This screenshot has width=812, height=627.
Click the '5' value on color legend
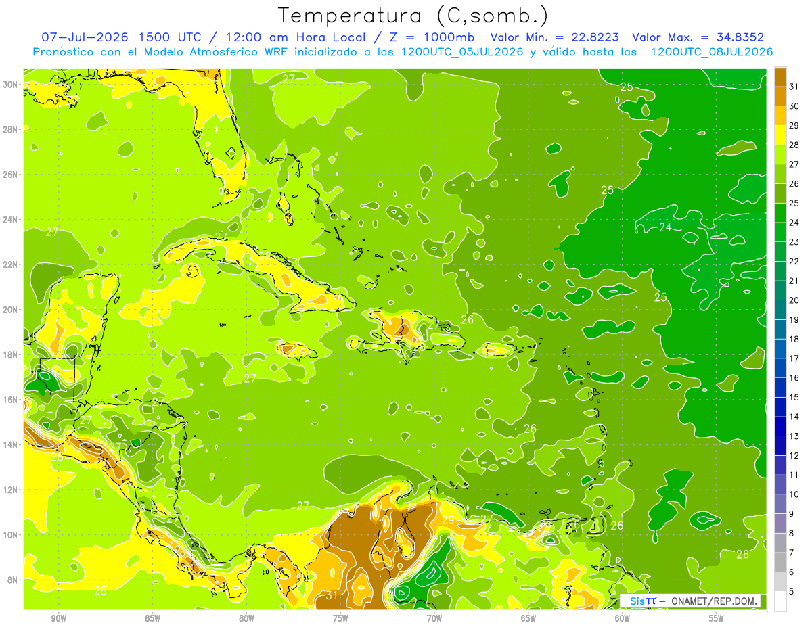pos(792,592)
